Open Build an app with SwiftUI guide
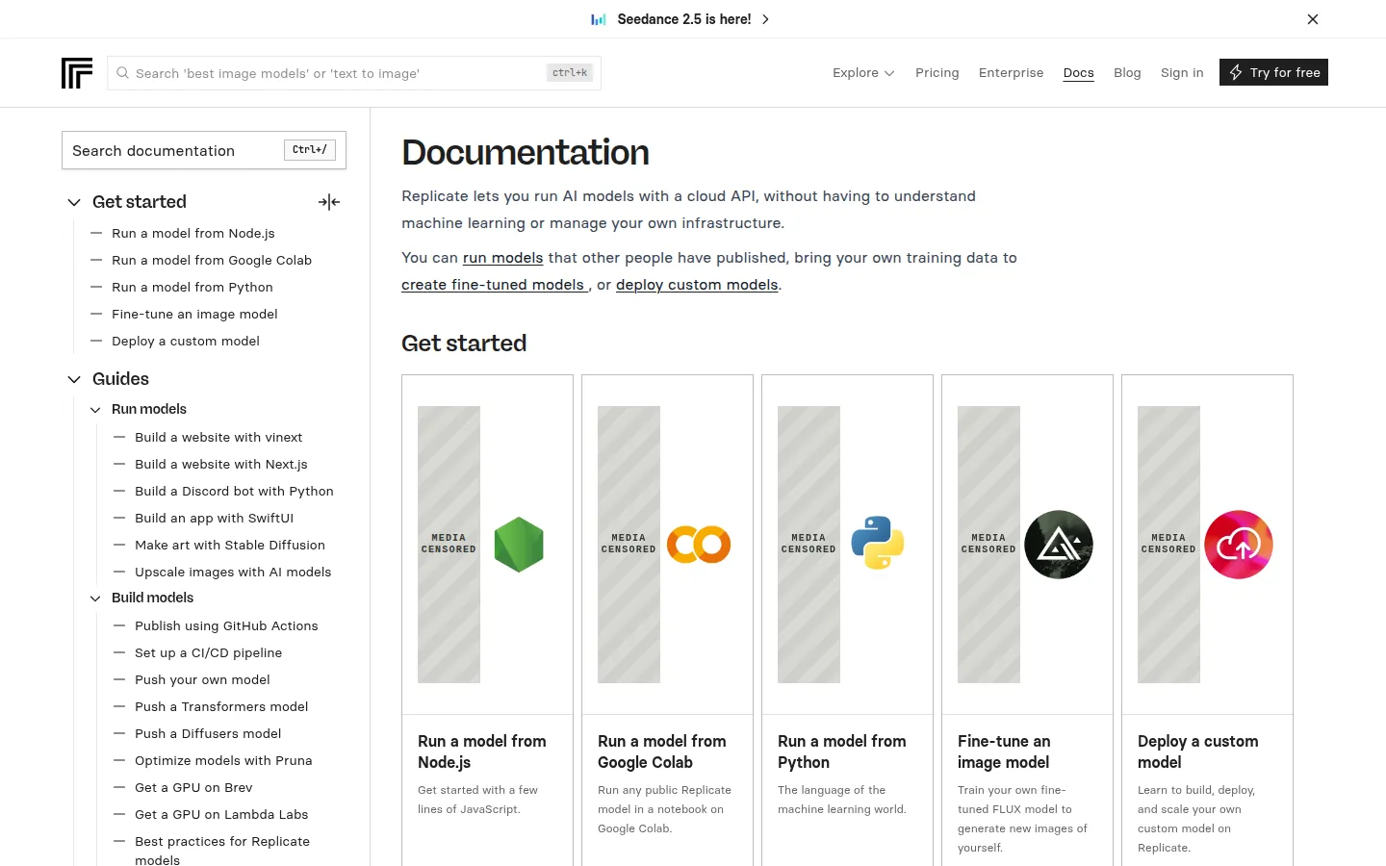 coord(214,518)
